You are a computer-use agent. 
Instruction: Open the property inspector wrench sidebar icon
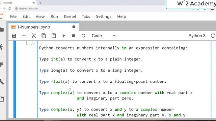click(x=2, y=82)
